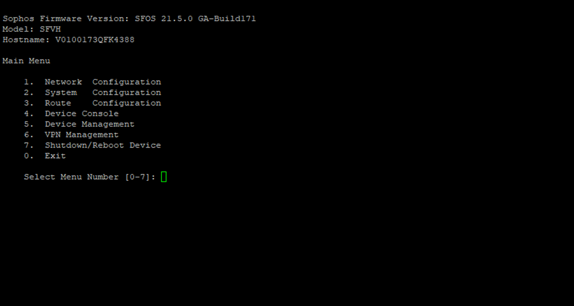The height and width of the screenshot is (306, 574).
Task: Click the green cursor block at the prompt
Action: (x=164, y=177)
